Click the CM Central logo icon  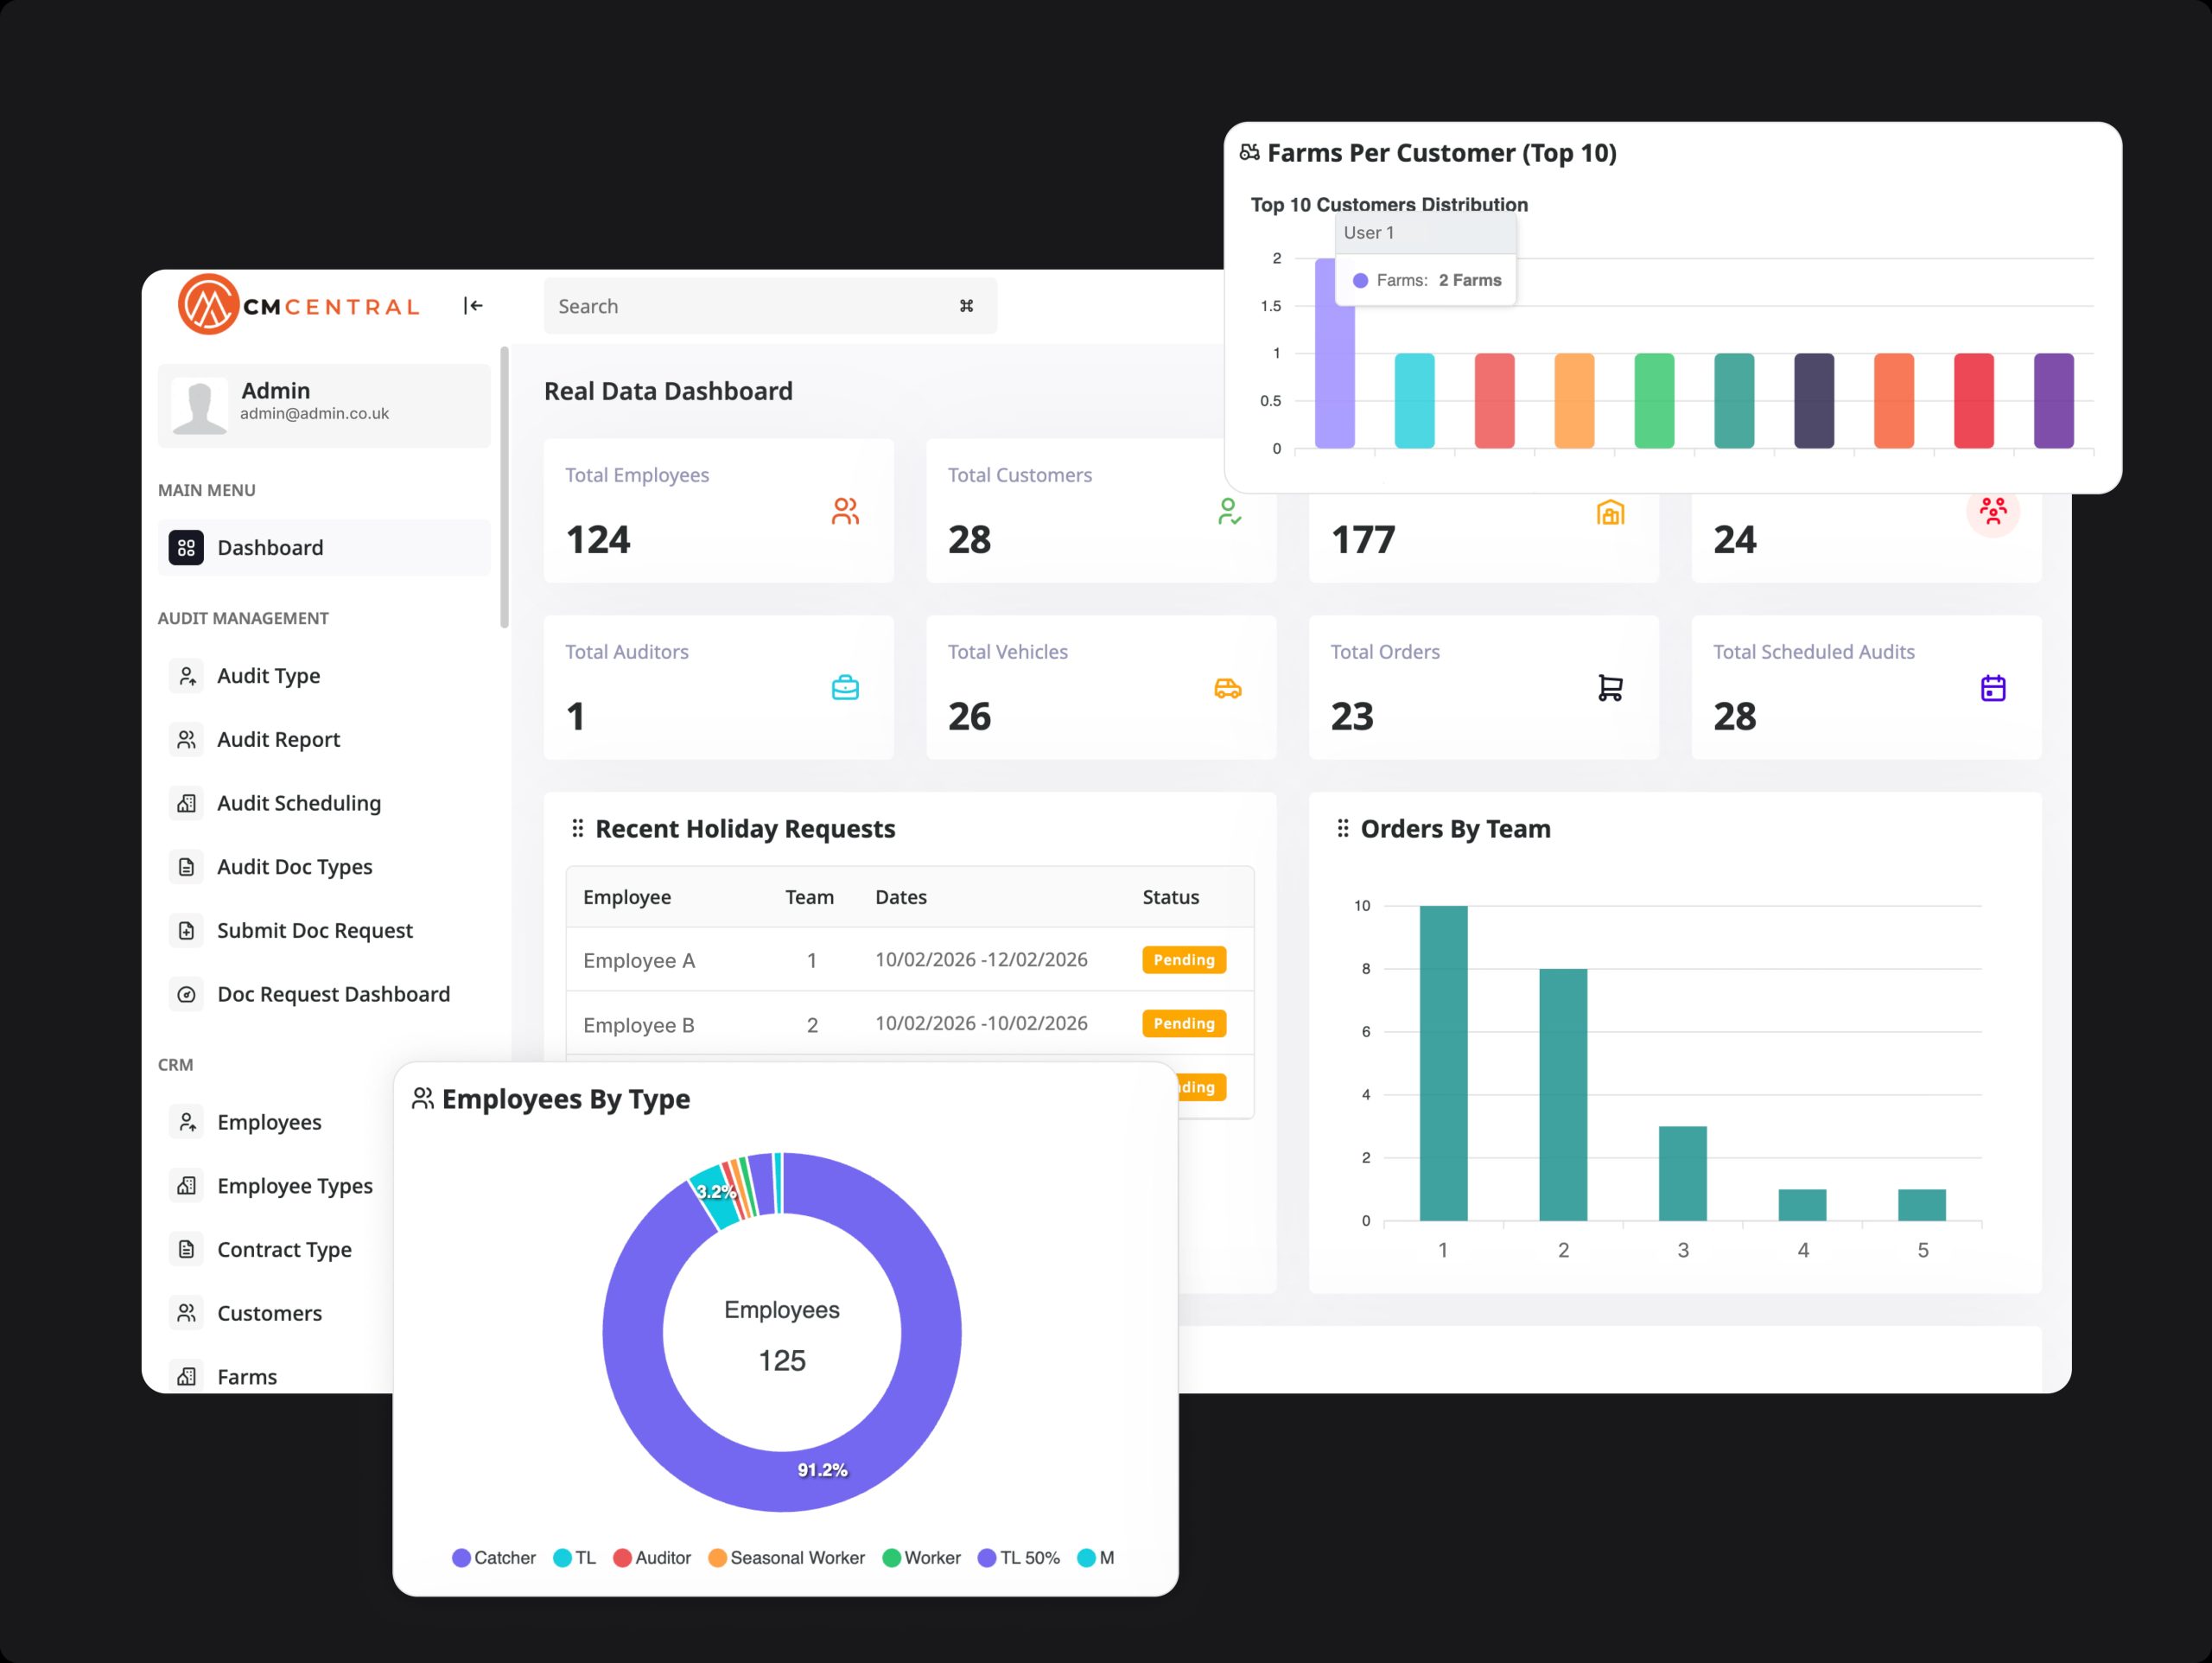coord(207,305)
